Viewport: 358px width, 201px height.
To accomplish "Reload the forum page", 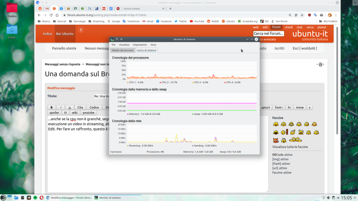I will pos(51,15).
